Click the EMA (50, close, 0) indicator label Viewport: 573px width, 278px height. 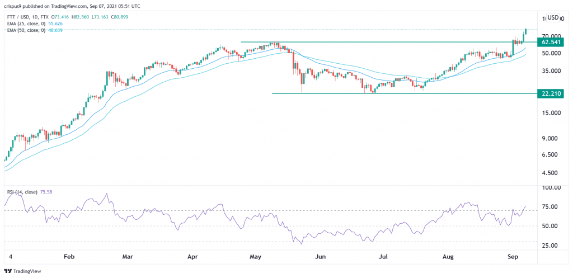point(26,30)
